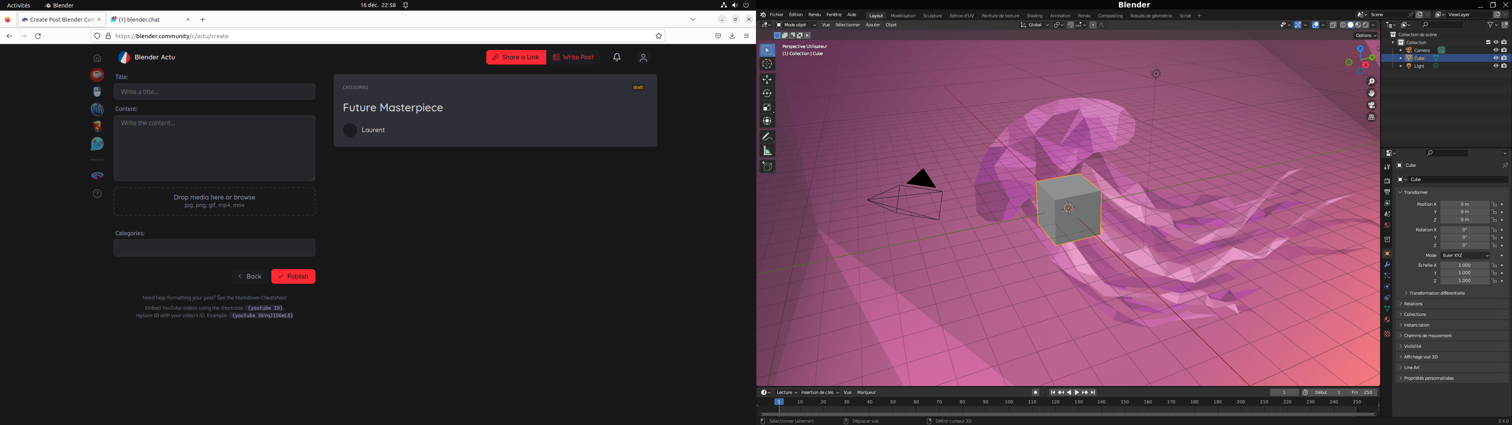Screen dimensions: 1512x425
Task: Select the Measure tool
Action: [767, 151]
